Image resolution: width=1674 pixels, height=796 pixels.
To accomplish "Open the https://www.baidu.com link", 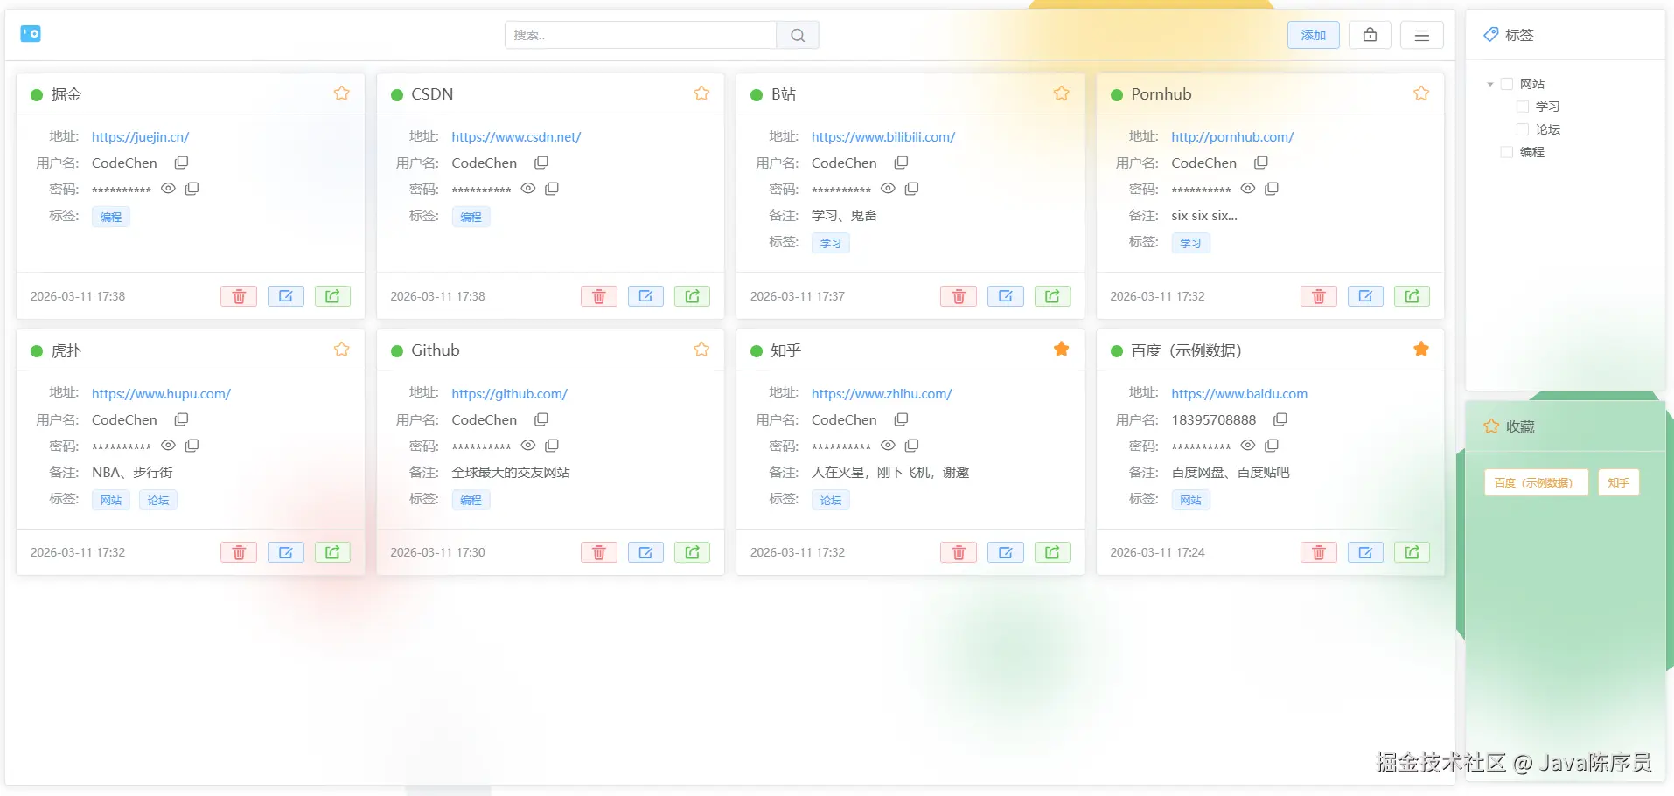I will (x=1239, y=394).
